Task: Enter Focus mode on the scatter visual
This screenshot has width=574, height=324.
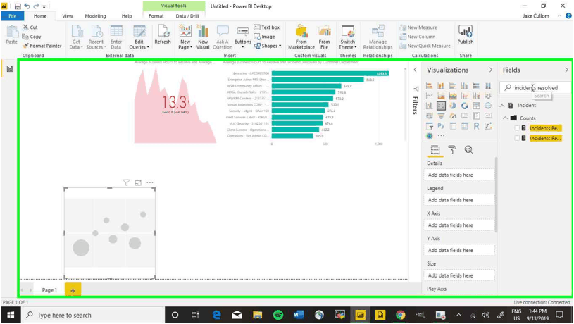Action: pyautogui.click(x=138, y=182)
